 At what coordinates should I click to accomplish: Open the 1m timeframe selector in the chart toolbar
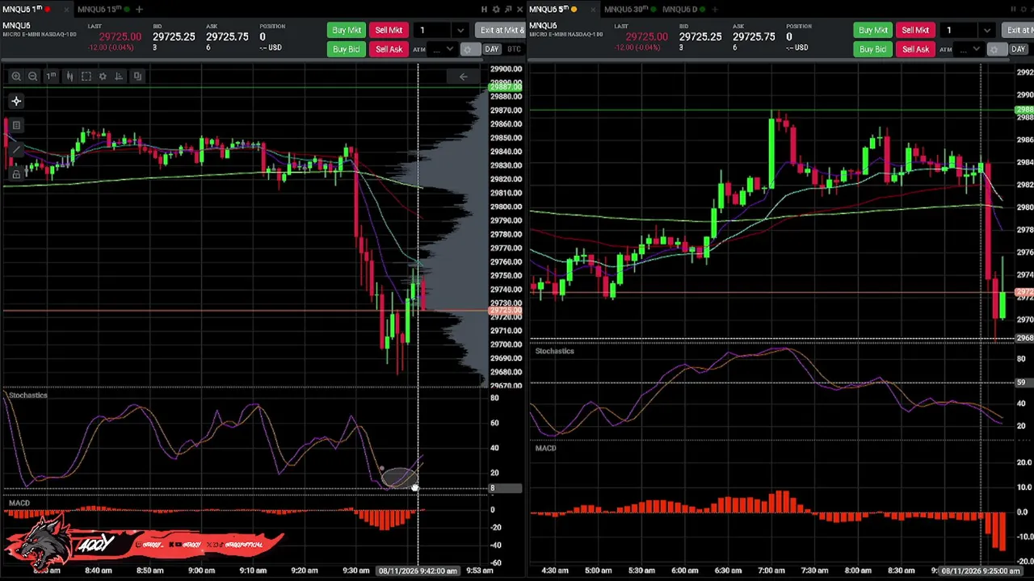point(51,76)
